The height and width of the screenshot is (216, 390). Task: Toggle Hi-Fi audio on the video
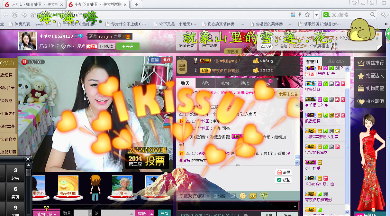click(166, 60)
